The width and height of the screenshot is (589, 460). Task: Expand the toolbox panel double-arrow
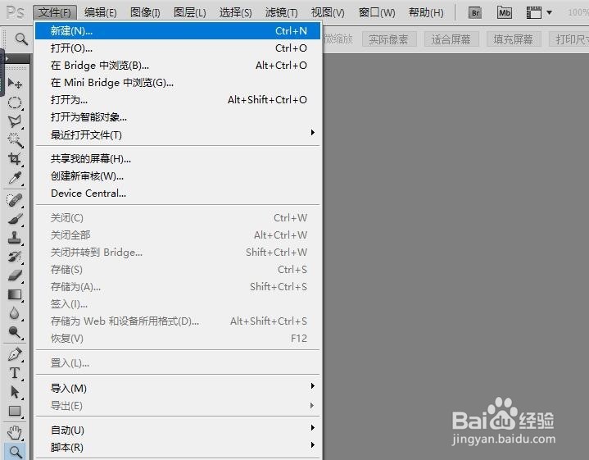click(x=7, y=59)
